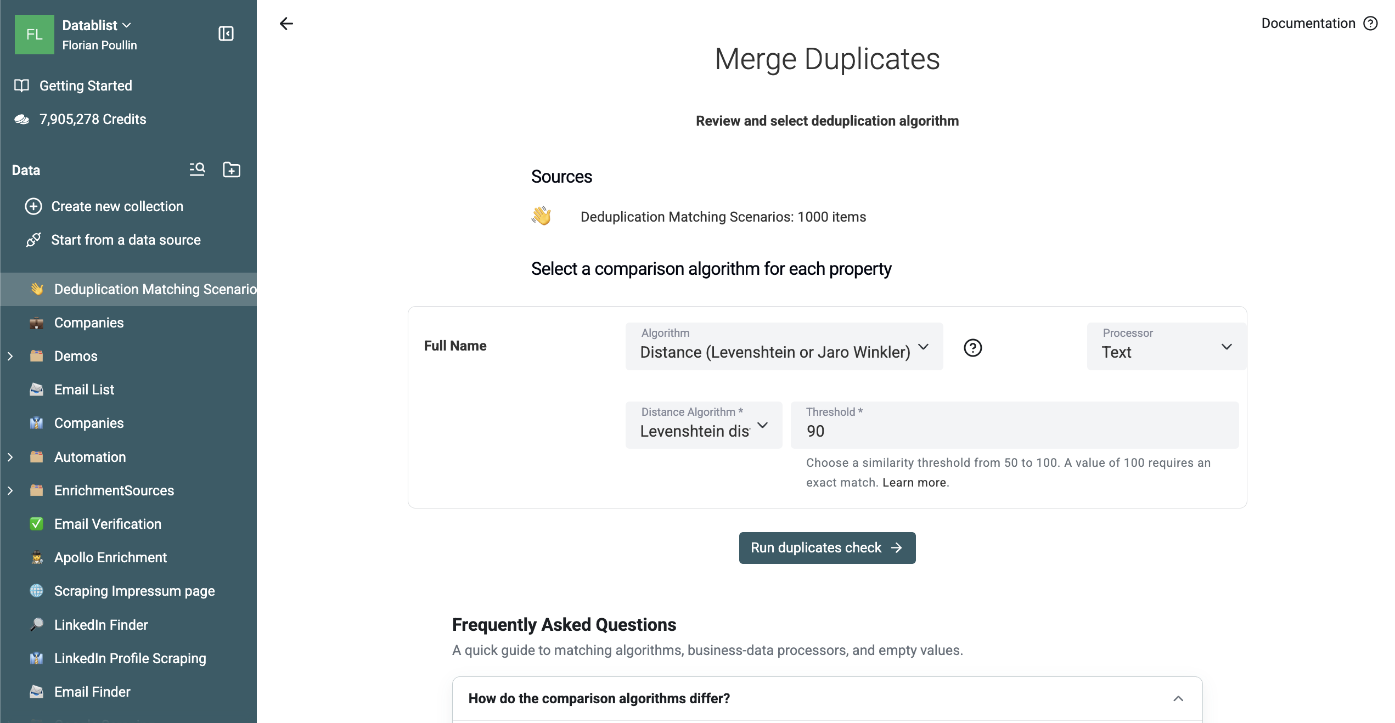
Task: Follow the Learn more link
Action: click(x=914, y=482)
